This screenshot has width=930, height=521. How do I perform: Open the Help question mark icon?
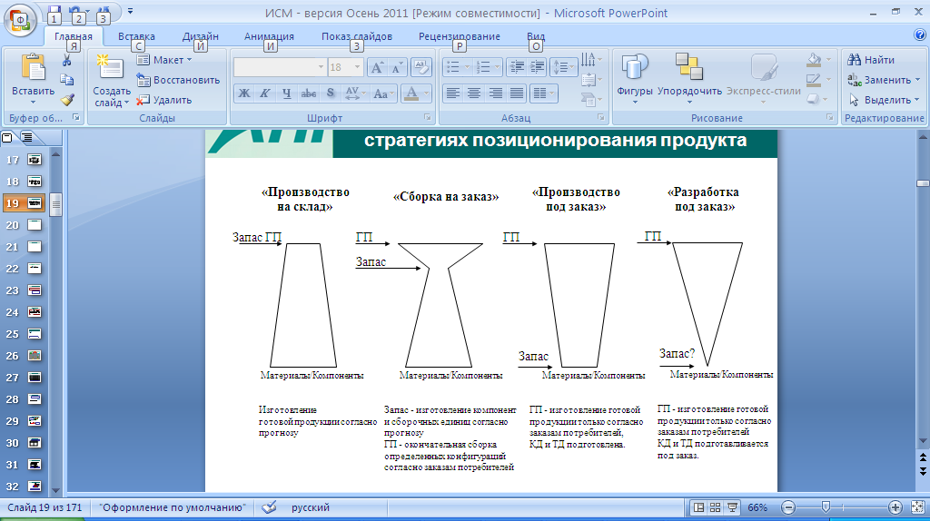920,35
